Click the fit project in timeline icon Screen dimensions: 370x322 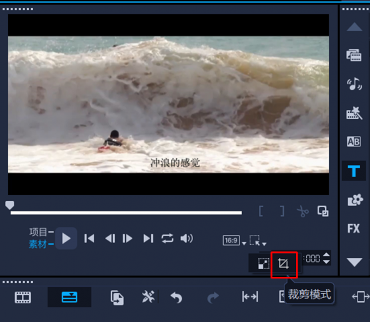click(360, 296)
